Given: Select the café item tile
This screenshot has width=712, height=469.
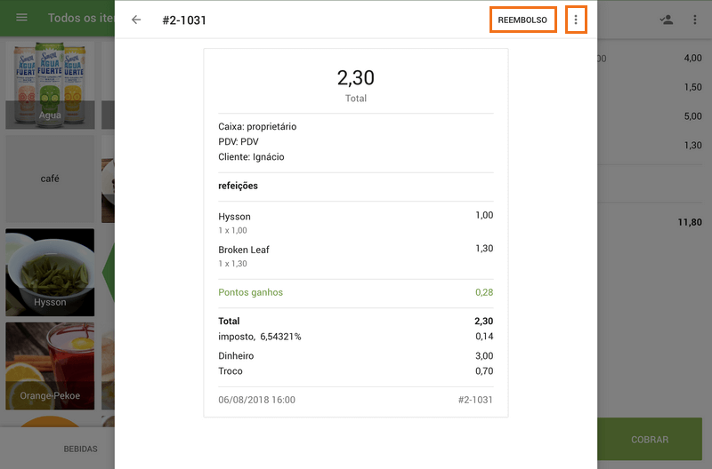Looking at the screenshot, I should (x=50, y=178).
